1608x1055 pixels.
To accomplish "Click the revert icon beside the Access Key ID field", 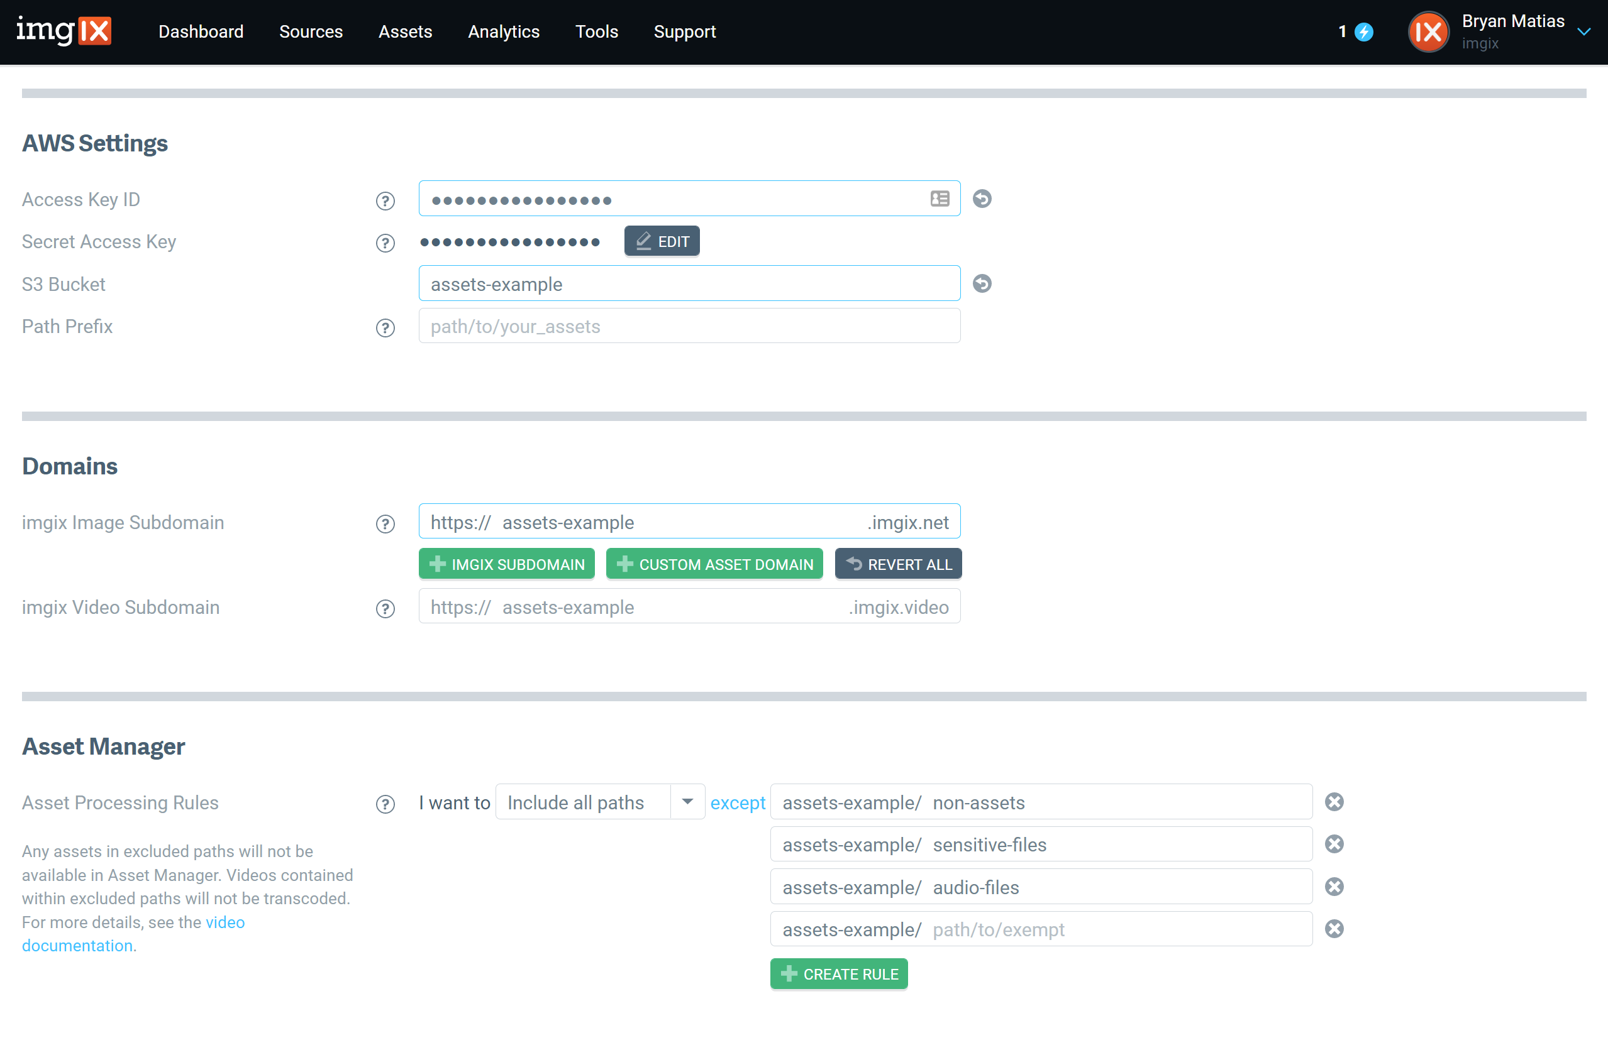I will 982,199.
